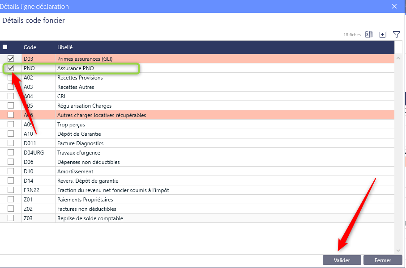Check the FRN22 Fraction du revenu checkbox
Screen dimensions: 406x268
click(x=11, y=190)
